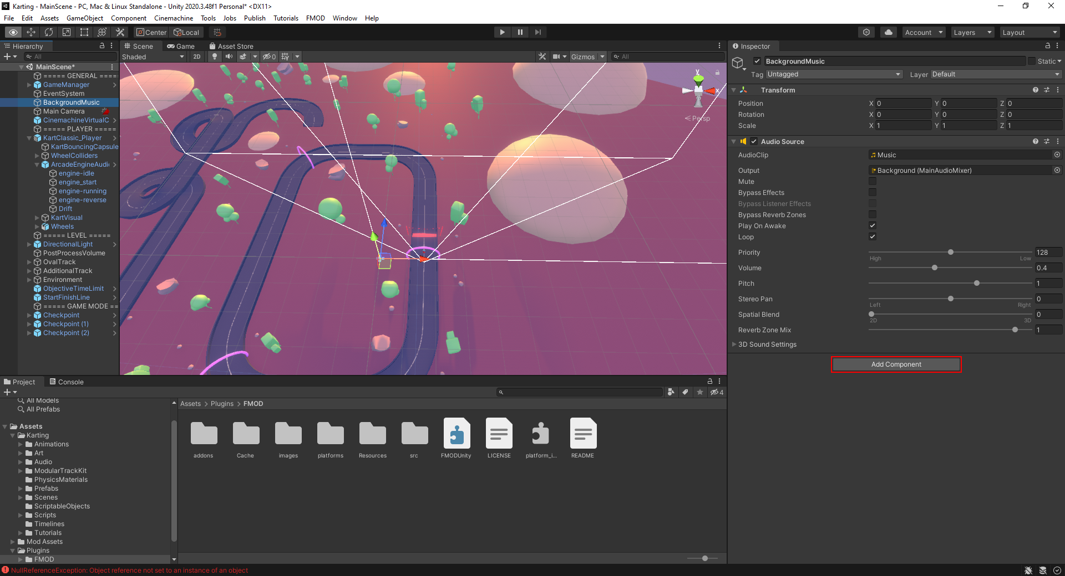1065x576 pixels.
Task: Toggle scene audio speaker icon
Action: tap(229, 56)
